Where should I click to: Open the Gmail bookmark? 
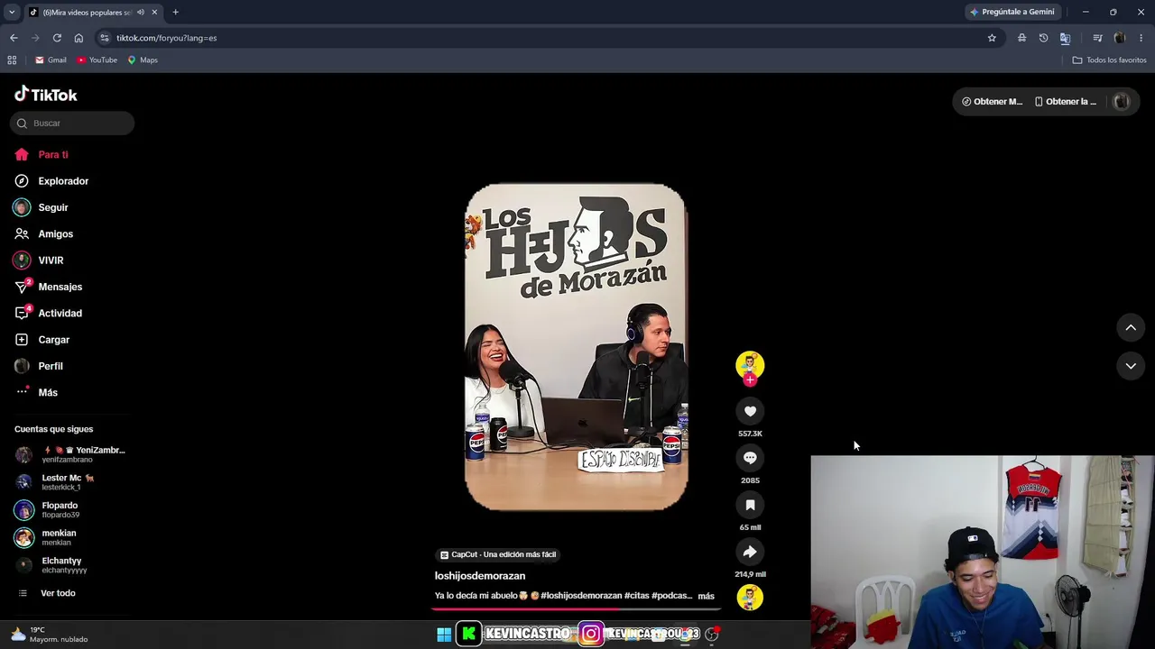[51, 60]
